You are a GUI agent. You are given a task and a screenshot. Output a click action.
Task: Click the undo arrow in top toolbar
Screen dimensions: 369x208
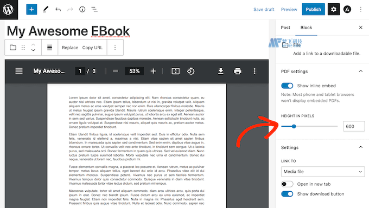[x=58, y=9]
